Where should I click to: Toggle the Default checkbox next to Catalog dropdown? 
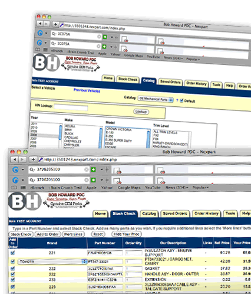pos(181,100)
